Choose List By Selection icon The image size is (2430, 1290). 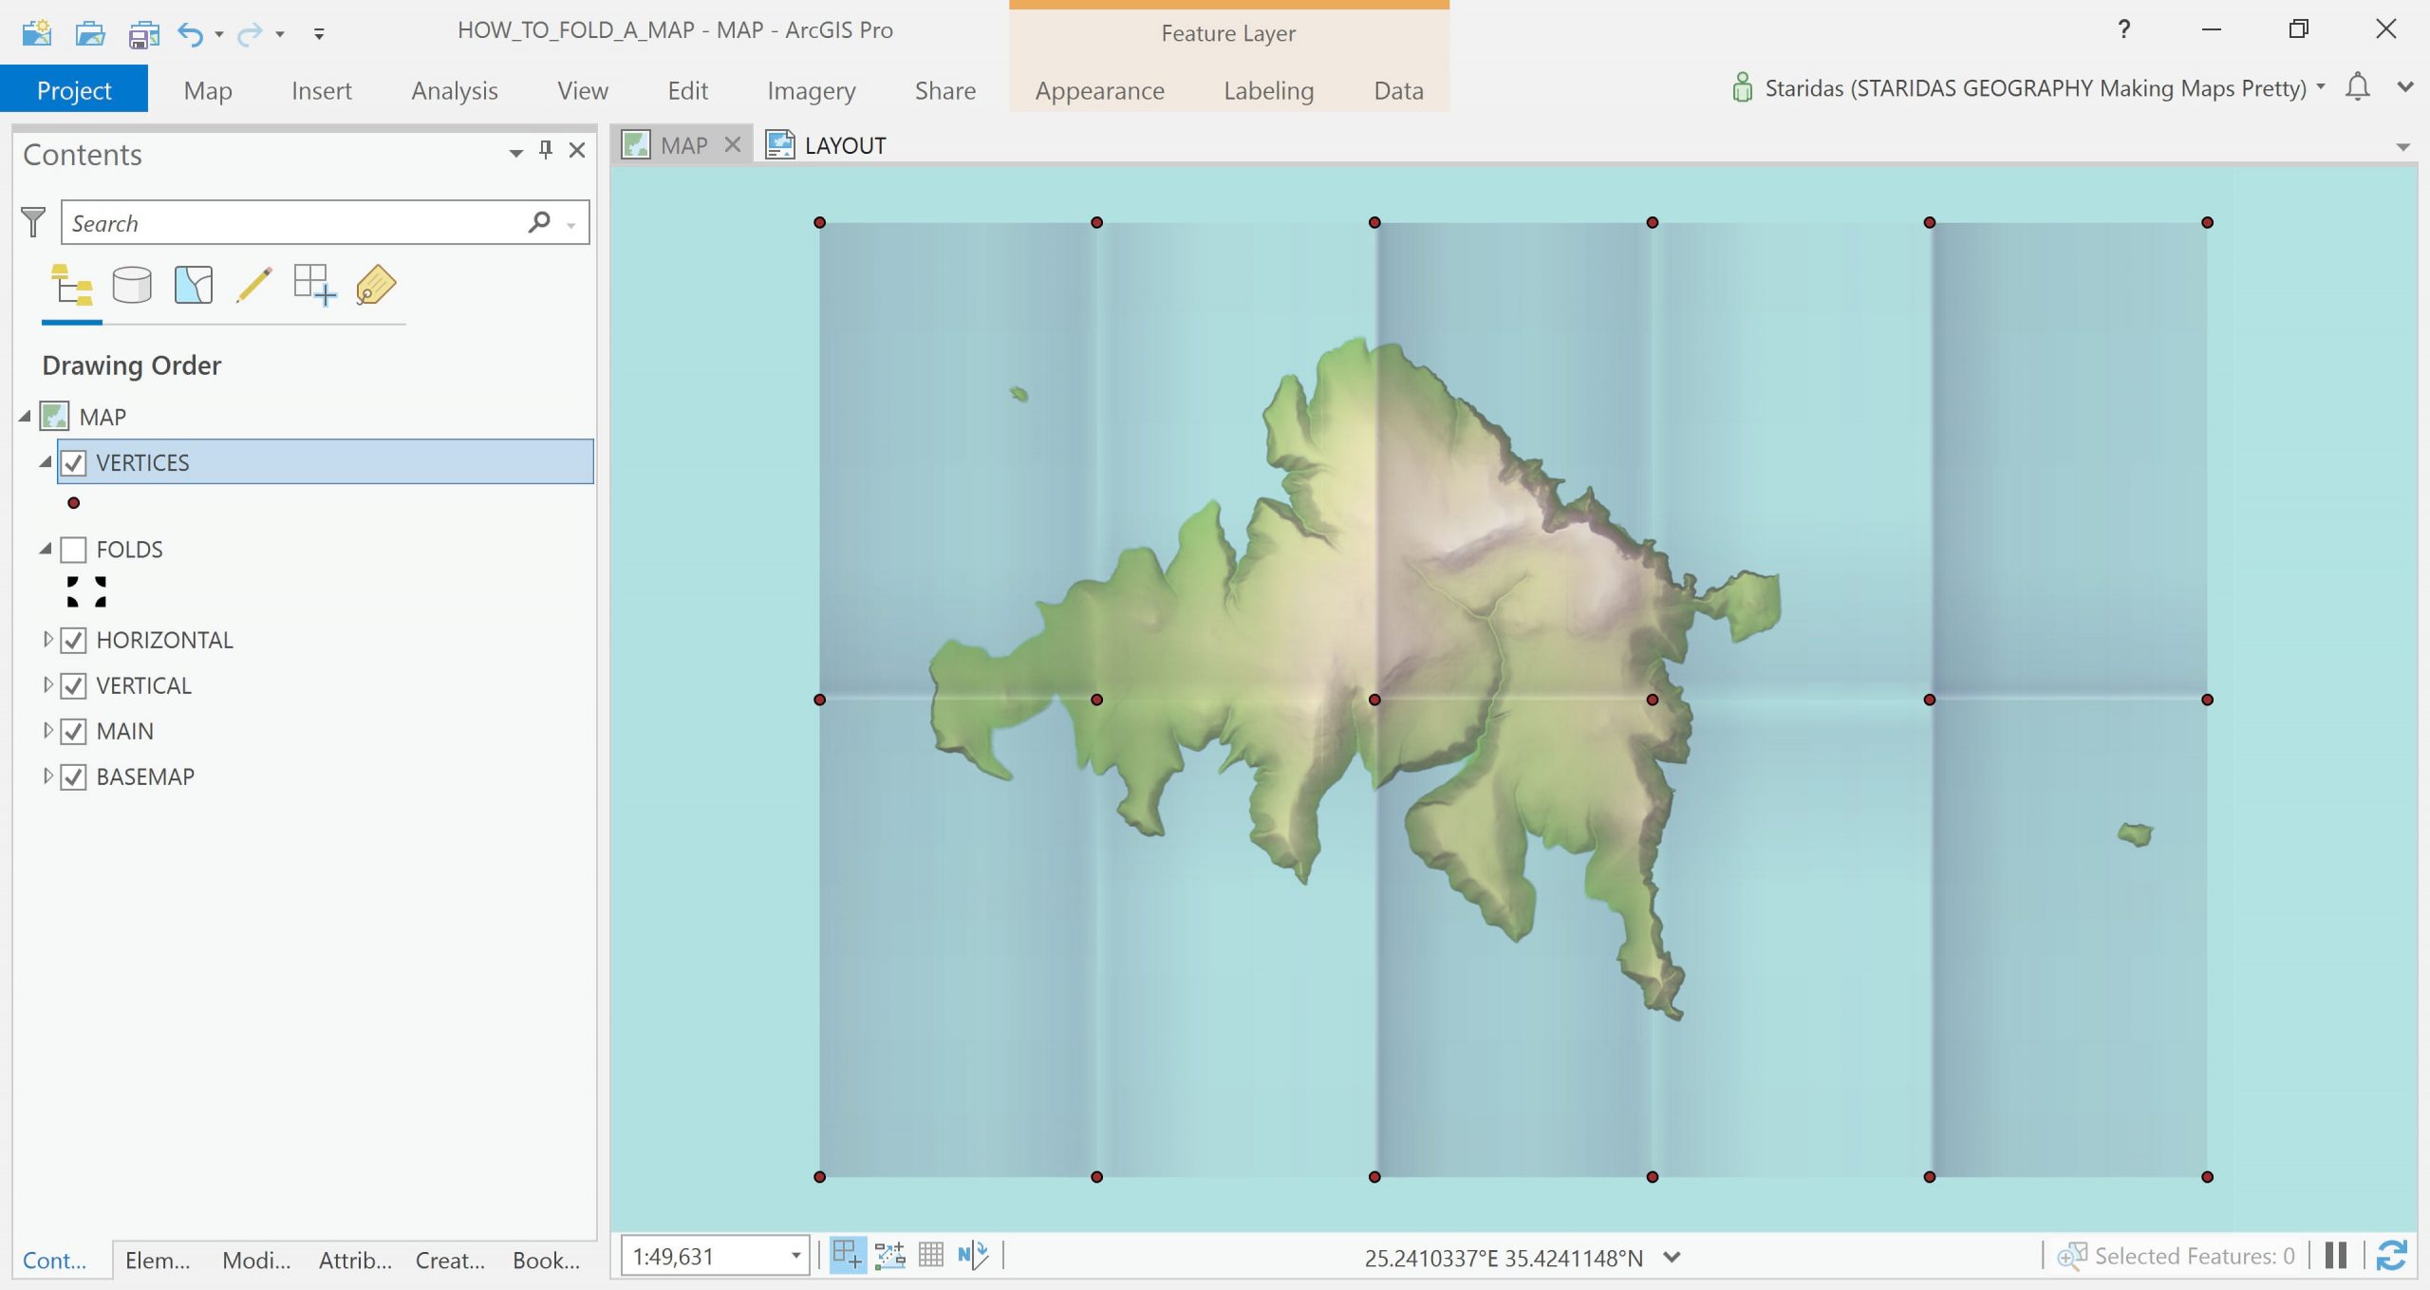pos(194,285)
